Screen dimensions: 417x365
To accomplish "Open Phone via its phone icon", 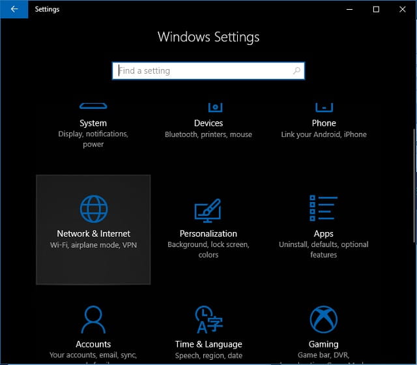I will 324,108.
